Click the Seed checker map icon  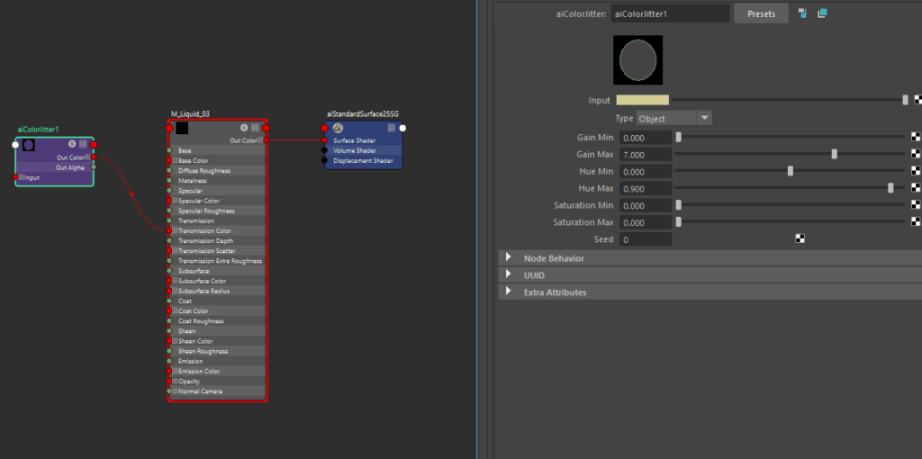click(x=800, y=239)
